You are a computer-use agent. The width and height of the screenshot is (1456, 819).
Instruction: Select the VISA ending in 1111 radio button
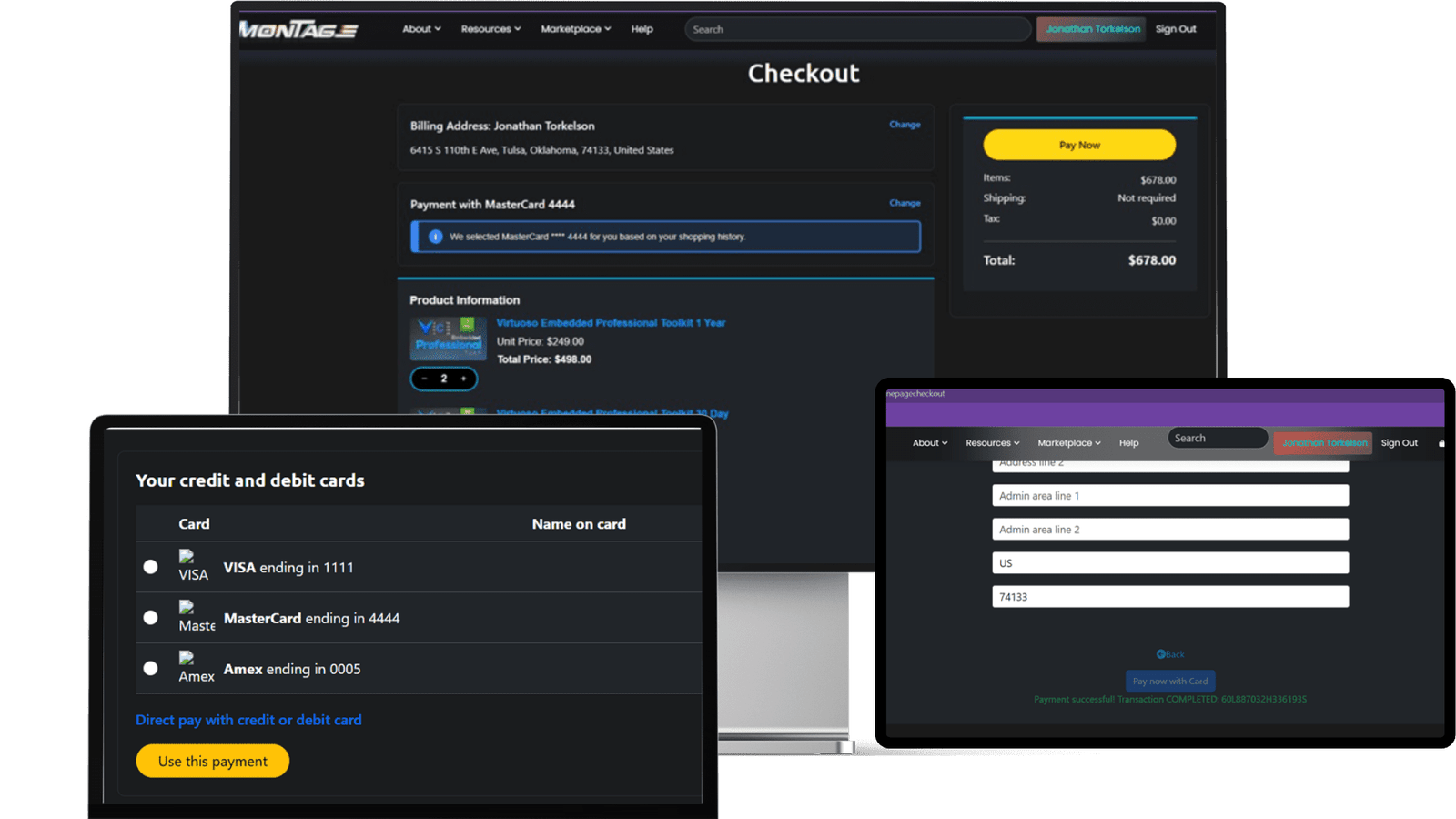pyautogui.click(x=151, y=567)
